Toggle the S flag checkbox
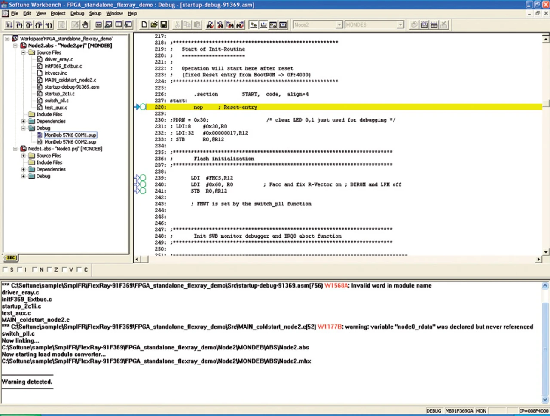The width and height of the screenshot is (550, 416). (x=5, y=270)
